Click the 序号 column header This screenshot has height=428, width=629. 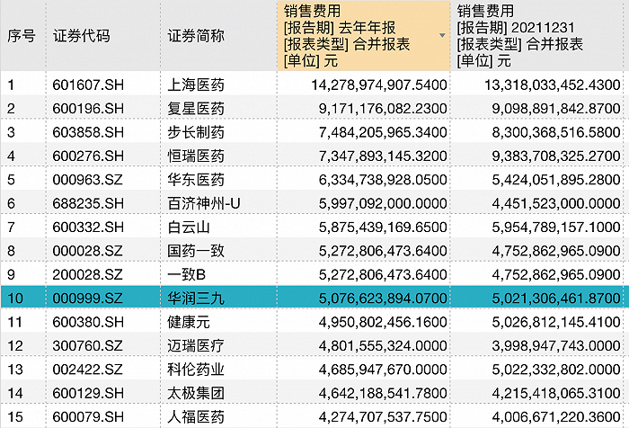coord(22,36)
